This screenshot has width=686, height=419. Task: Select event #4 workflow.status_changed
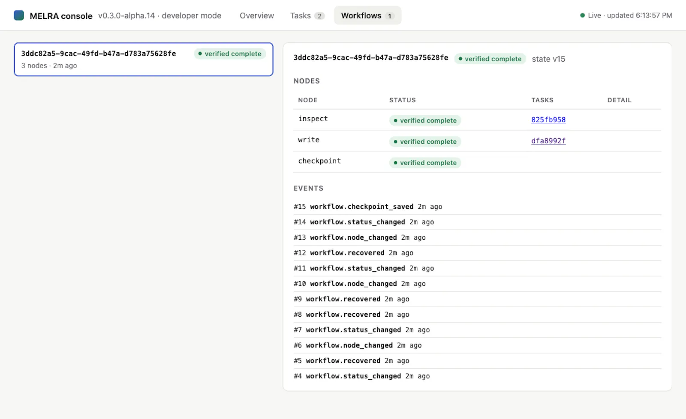pos(477,376)
